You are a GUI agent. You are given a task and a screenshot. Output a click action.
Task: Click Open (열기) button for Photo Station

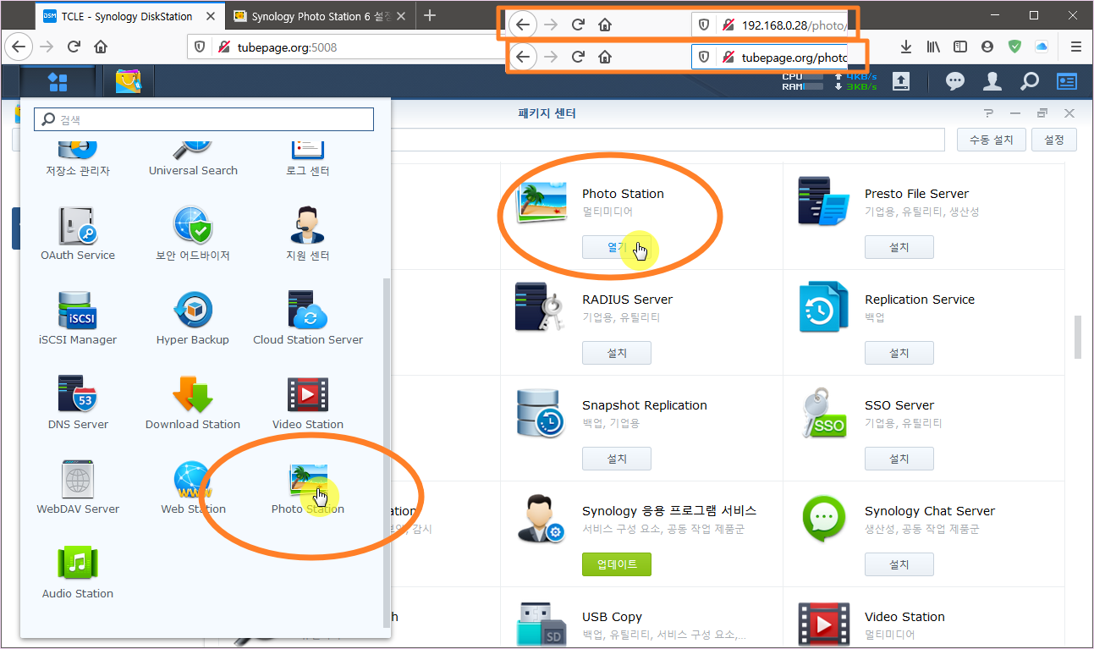[x=616, y=247]
